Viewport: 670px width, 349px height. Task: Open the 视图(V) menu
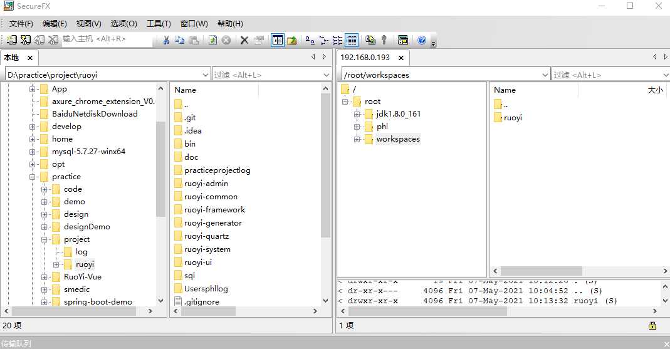point(89,23)
